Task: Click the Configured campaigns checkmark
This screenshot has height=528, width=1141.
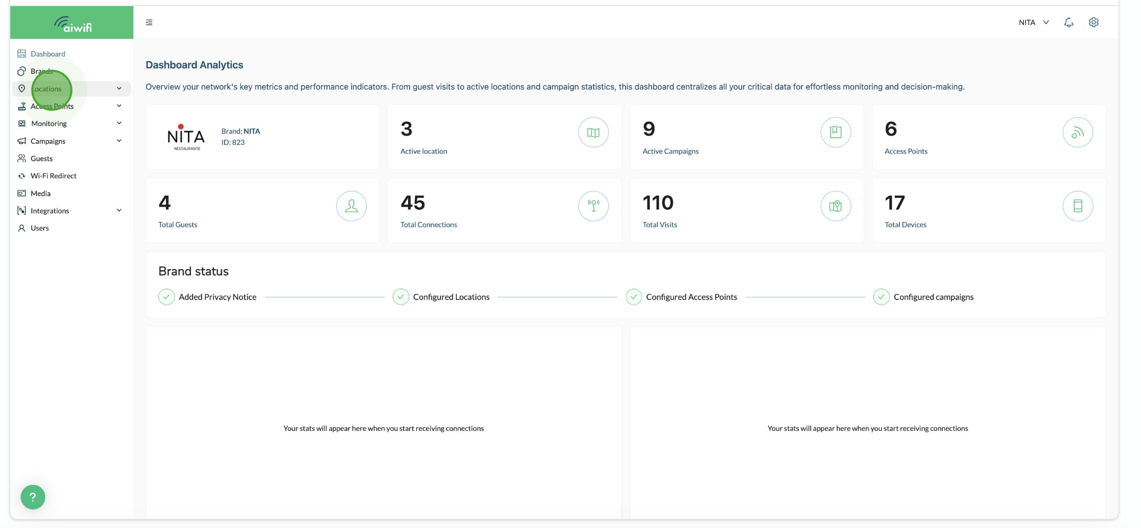Action: [881, 297]
